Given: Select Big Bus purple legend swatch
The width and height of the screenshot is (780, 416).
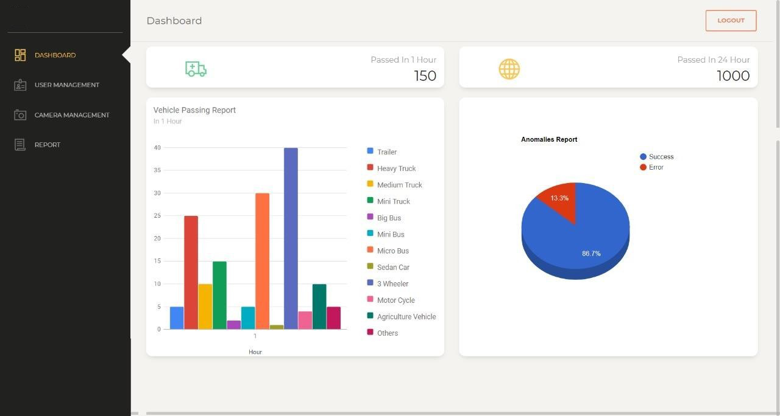Looking at the screenshot, I should (370, 217).
